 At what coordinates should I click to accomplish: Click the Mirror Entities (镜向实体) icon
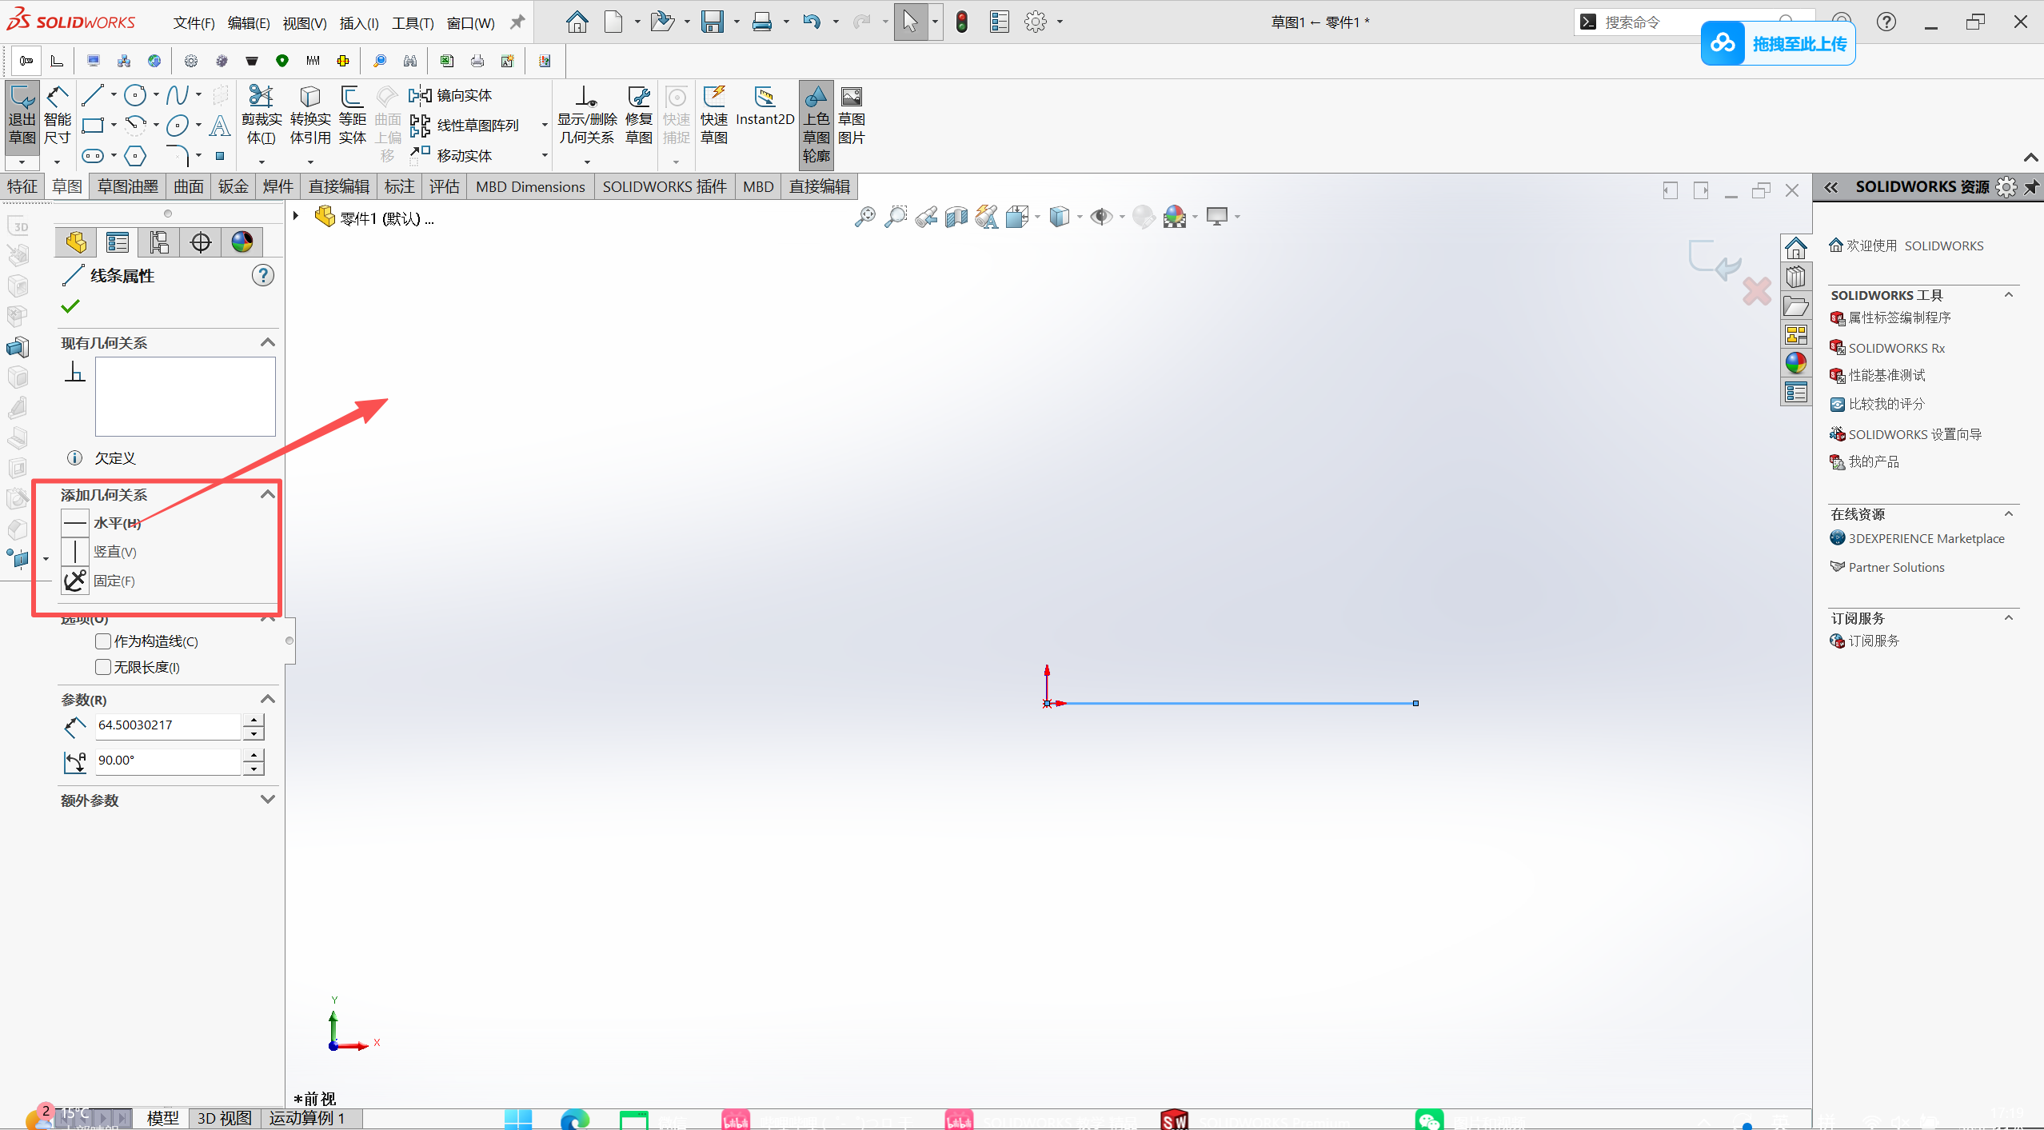pos(420,96)
